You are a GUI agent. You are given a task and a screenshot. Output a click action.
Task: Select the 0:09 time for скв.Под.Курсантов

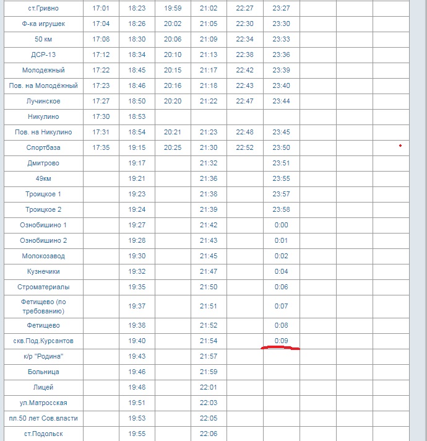[281, 341]
